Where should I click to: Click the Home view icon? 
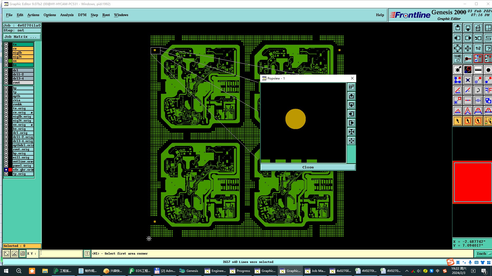pyautogui.click(x=478, y=28)
